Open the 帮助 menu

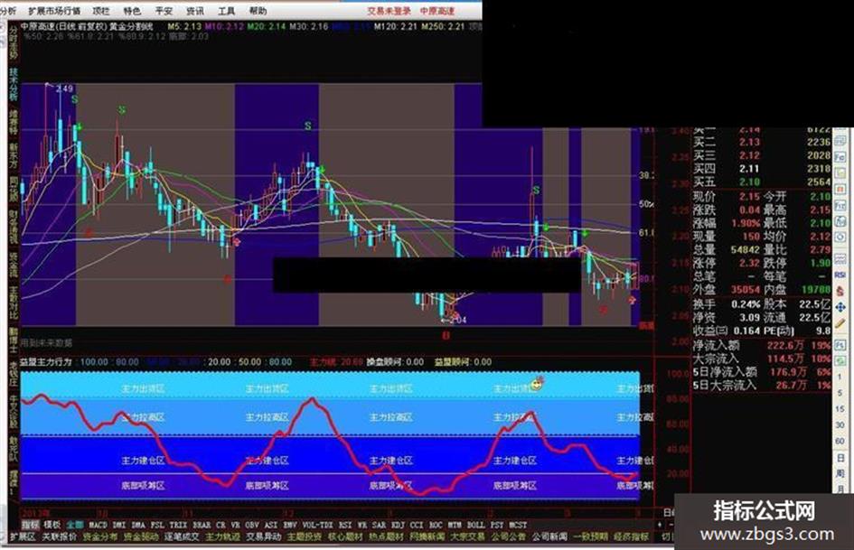(x=258, y=10)
